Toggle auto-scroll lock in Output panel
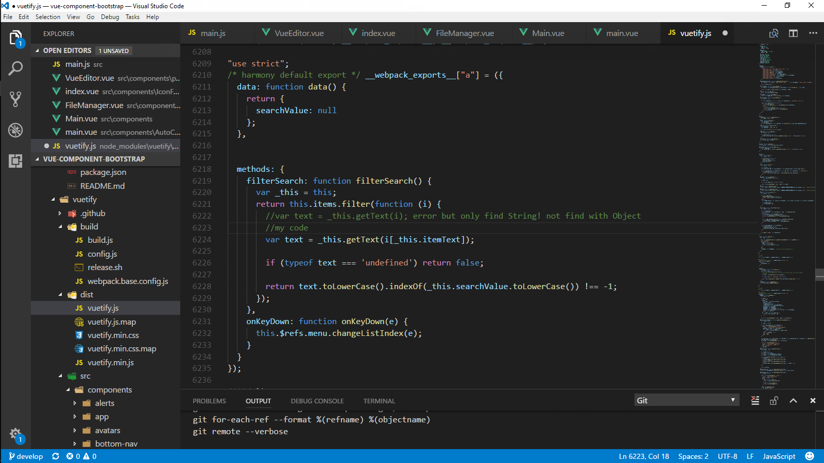Screen dimensions: 824x463 774,400
